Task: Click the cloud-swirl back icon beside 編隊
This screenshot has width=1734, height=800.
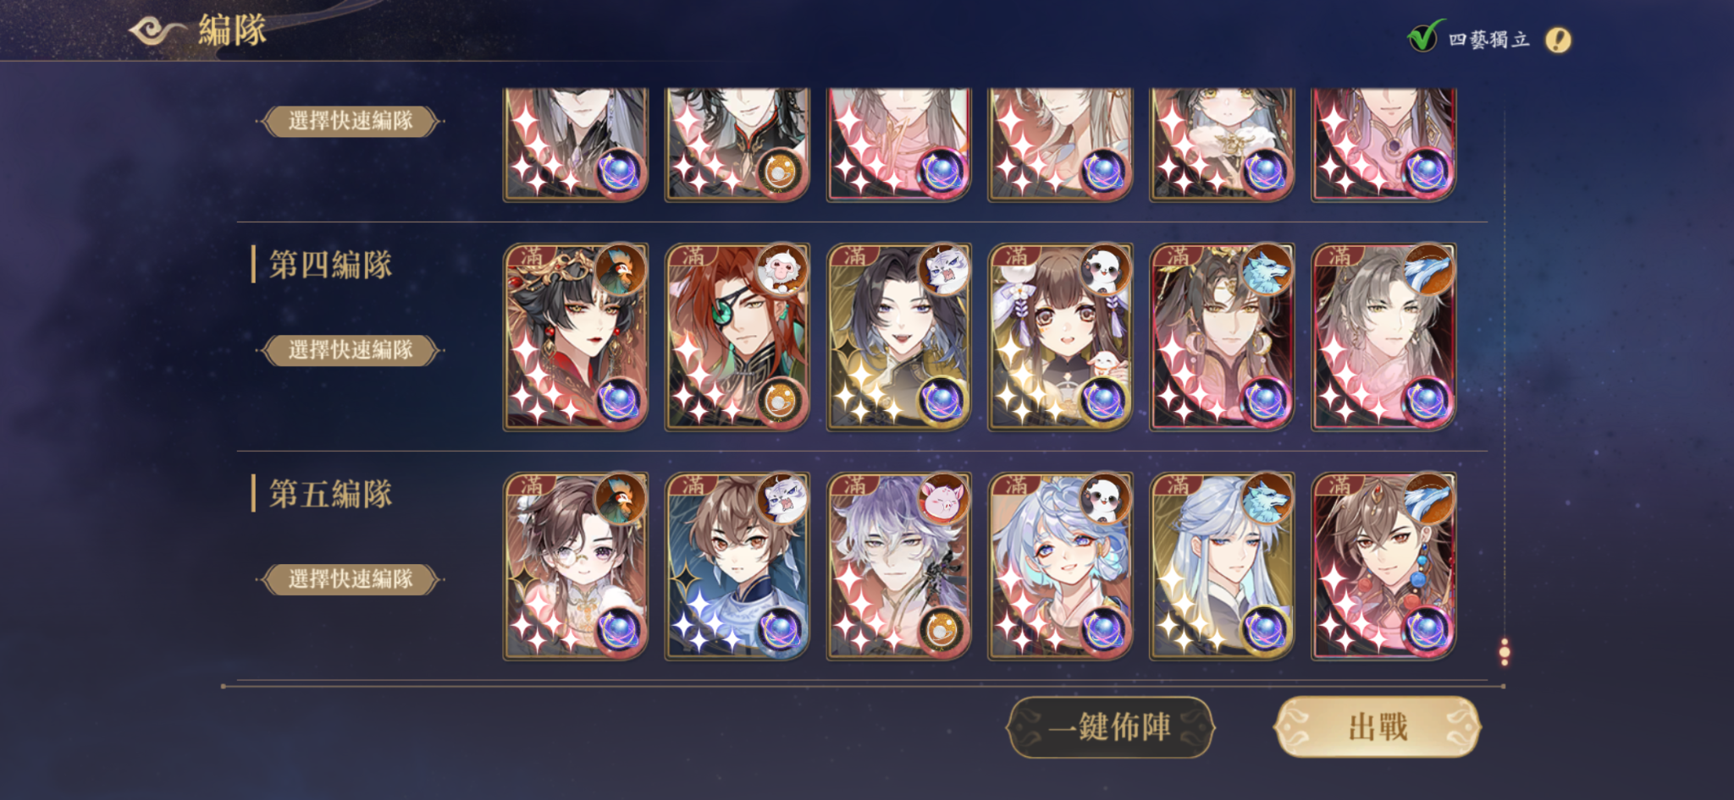Action: [x=157, y=31]
